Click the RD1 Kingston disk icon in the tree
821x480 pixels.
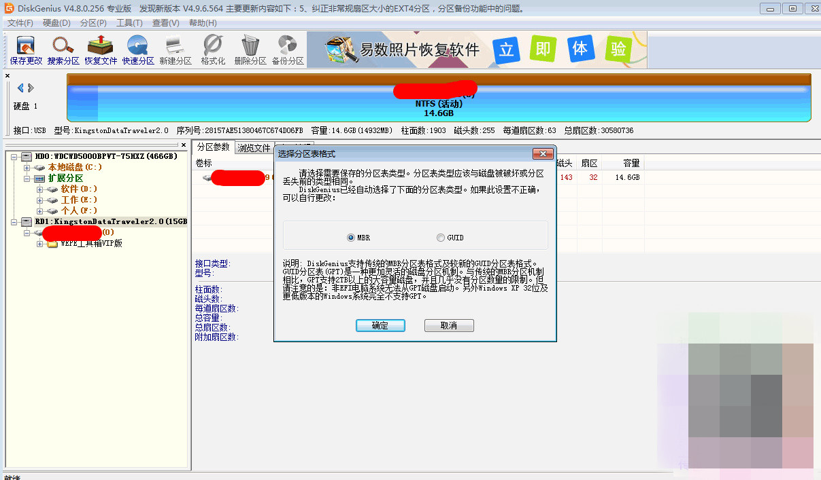coord(27,221)
